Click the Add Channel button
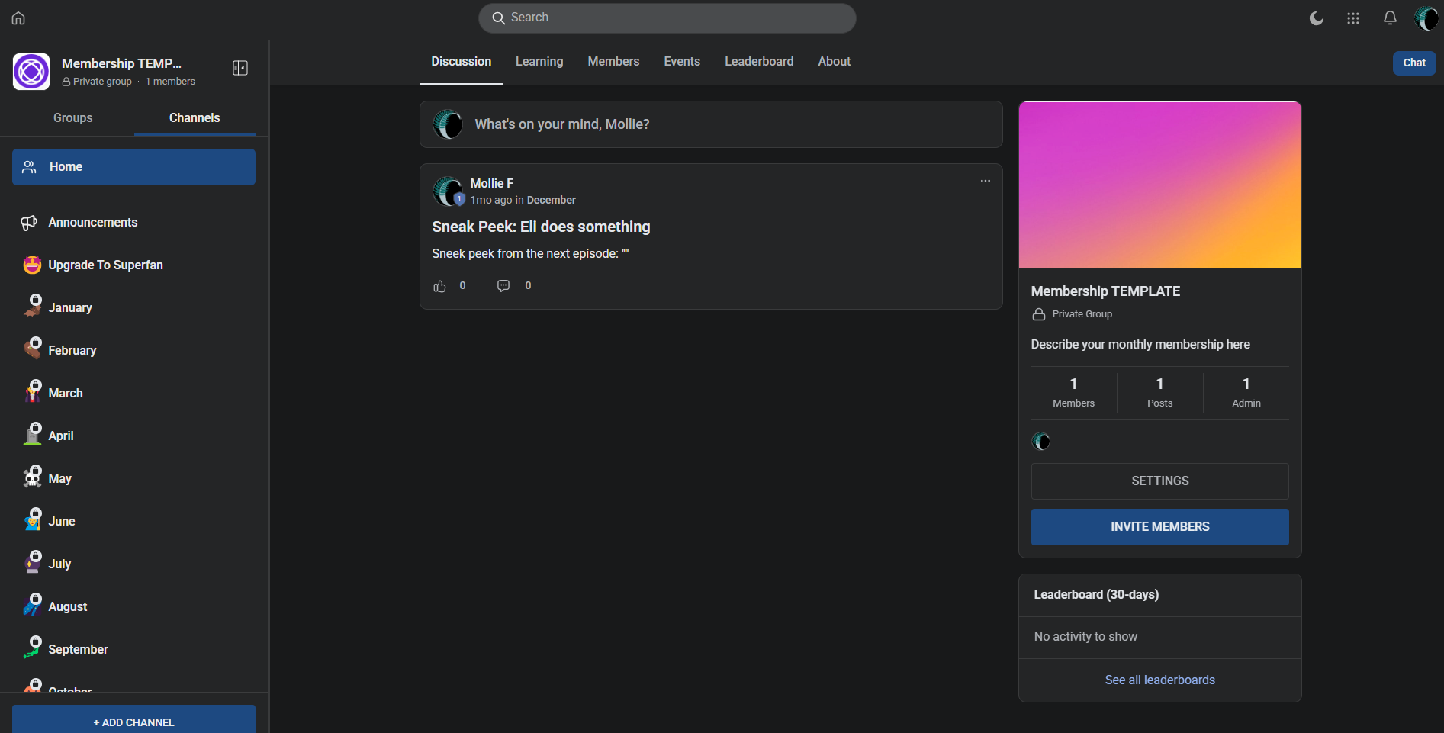1444x733 pixels. 133,722
